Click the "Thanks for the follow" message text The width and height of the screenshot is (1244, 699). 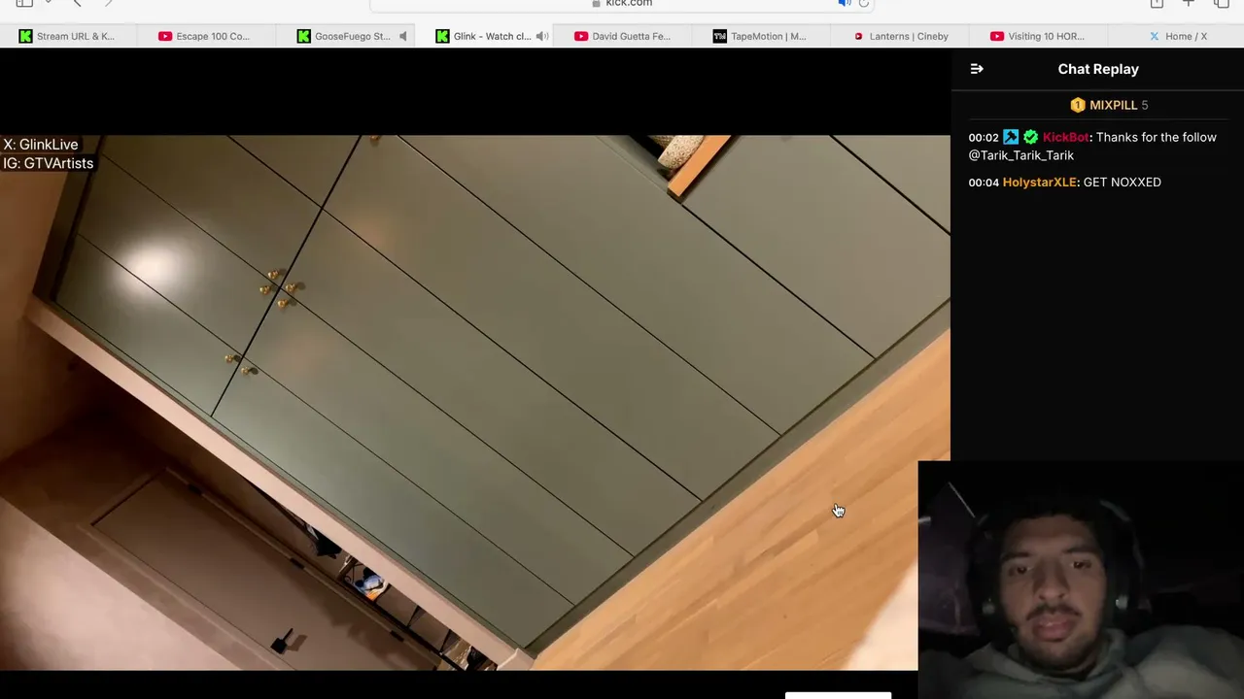(x=1157, y=137)
